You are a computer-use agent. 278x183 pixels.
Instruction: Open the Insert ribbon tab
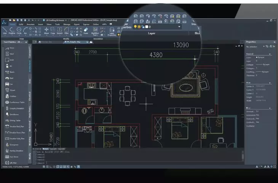click(40, 24)
